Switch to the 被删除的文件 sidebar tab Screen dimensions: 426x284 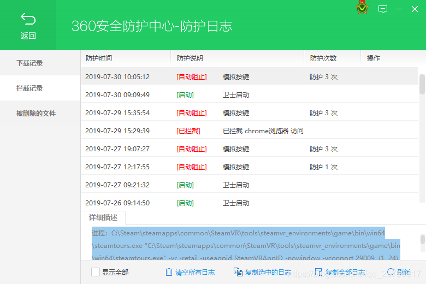(x=40, y=114)
